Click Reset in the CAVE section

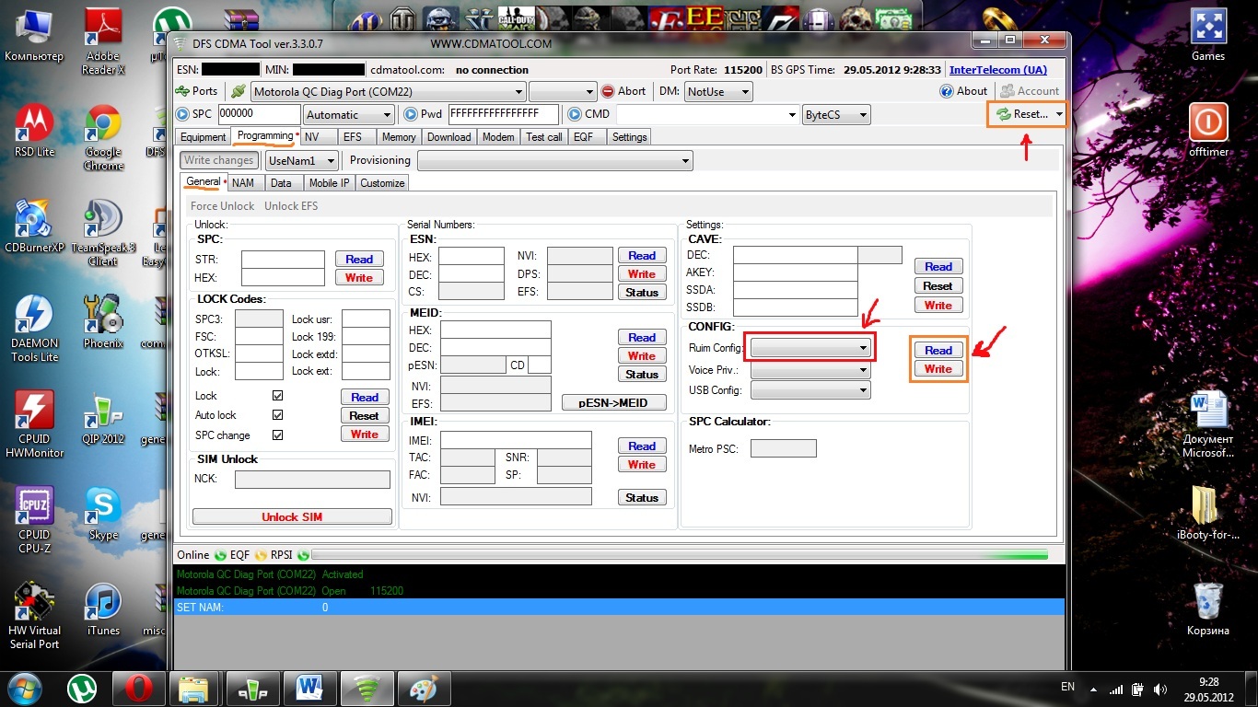click(938, 285)
